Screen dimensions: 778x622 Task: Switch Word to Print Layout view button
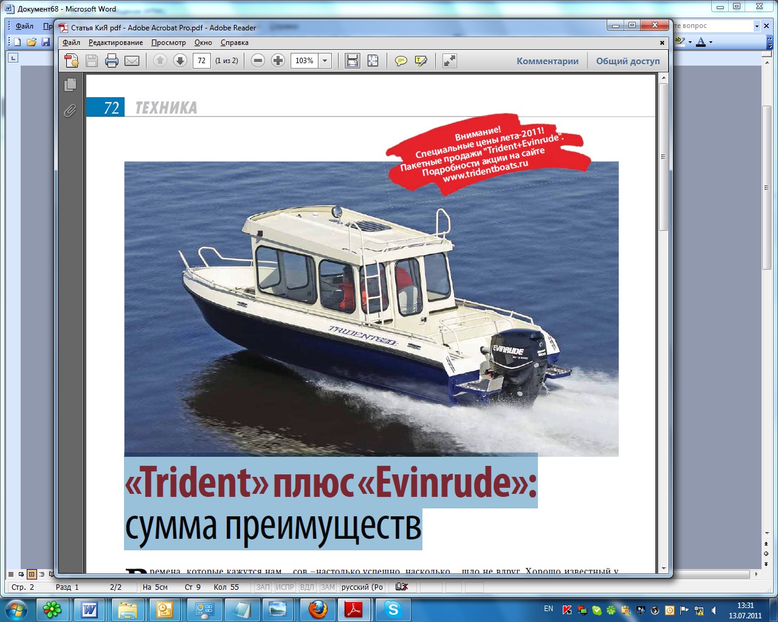(32, 574)
